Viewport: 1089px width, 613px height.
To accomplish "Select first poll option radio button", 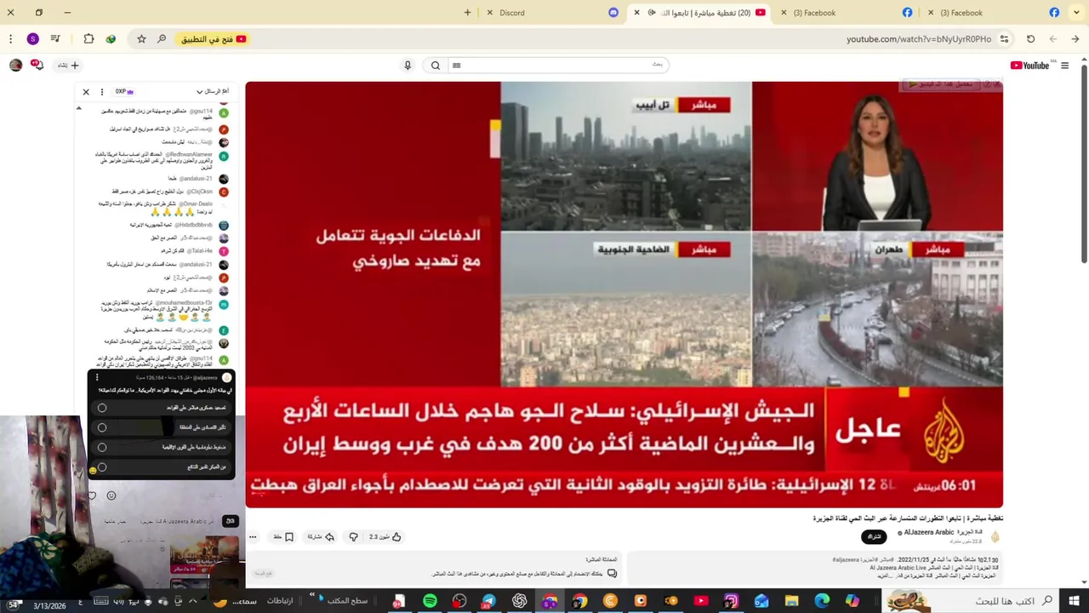I will [x=102, y=408].
